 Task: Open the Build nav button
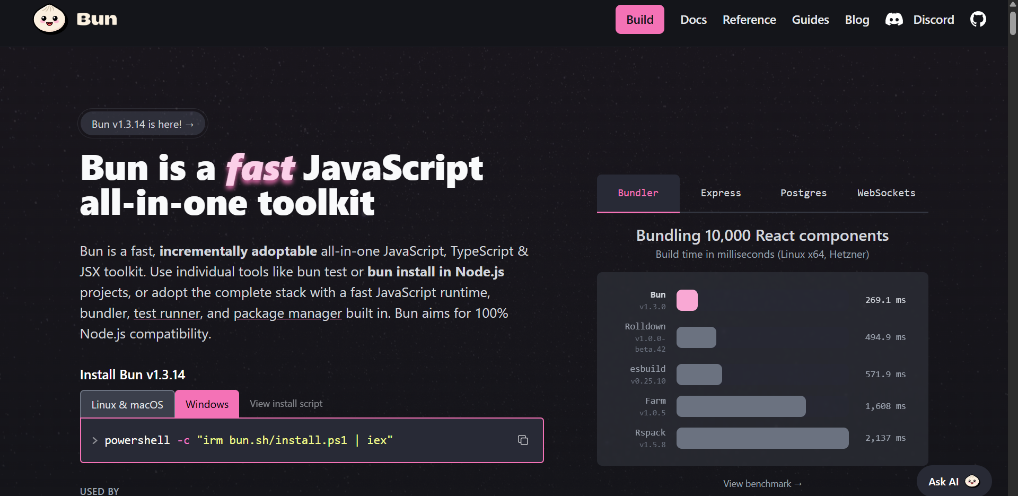(639, 20)
